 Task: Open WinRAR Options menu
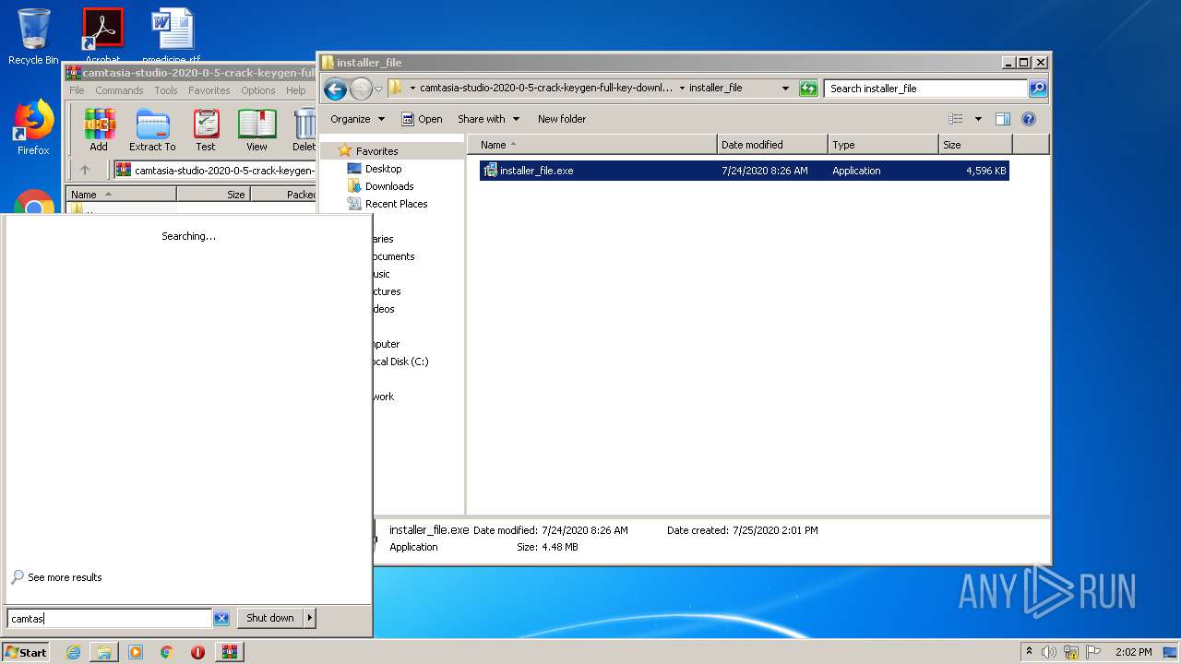click(x=258, y=90)
